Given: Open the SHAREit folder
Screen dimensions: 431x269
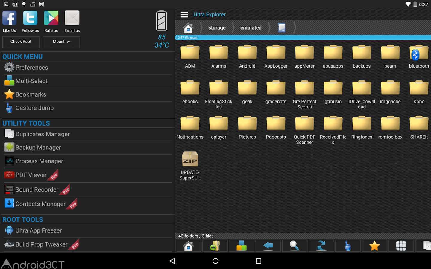Looking at the screenshot, I should pos(419,128).
